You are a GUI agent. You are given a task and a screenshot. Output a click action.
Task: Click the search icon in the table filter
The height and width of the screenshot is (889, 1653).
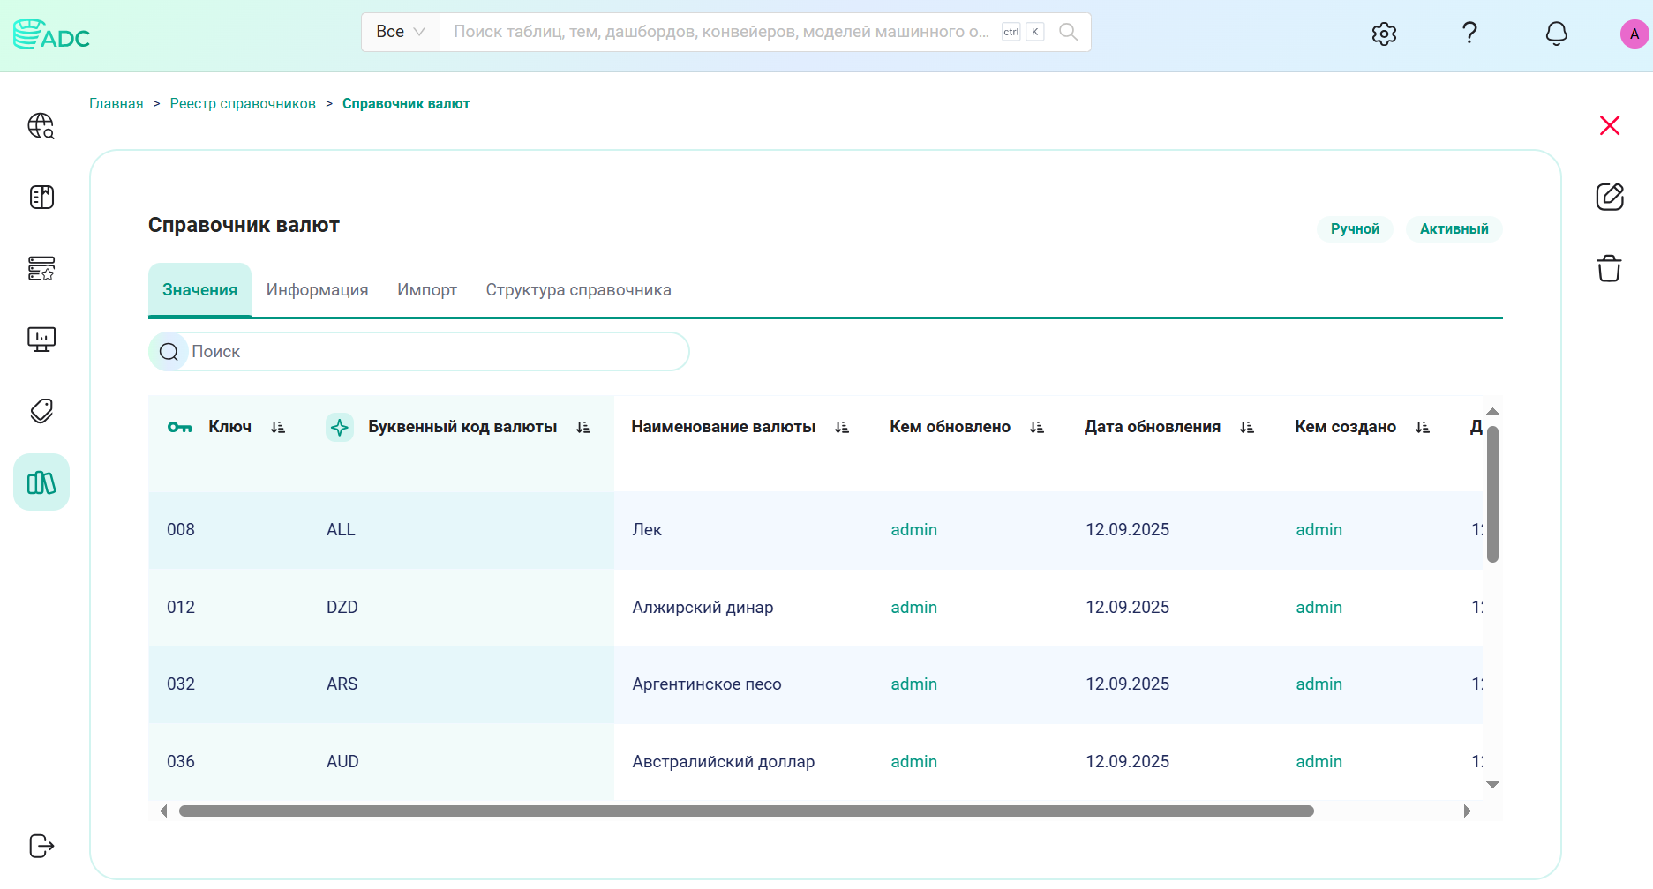pyautogui.click(x=169, y=352)
